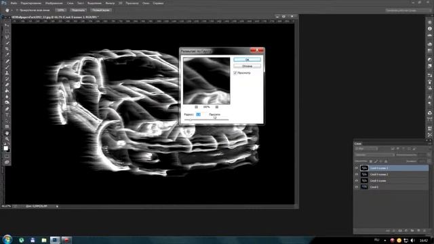The height and width of the screenshot is (244, 434).
Task: Open the Изображение menu
Action: point(54,3)
